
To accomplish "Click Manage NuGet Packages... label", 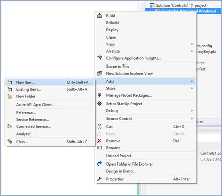I will 129,95.
